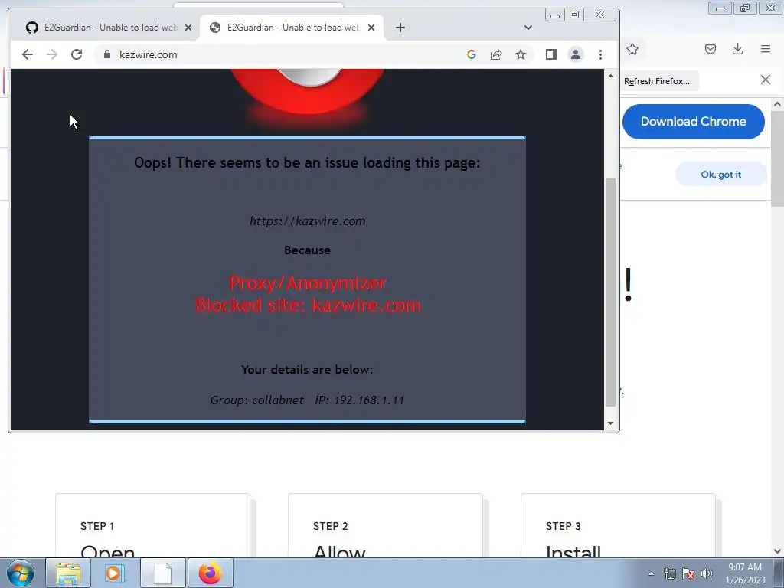Screen dimensions: 784x588
Task: Open a new Chrome tab
Action: pos(400,28)
